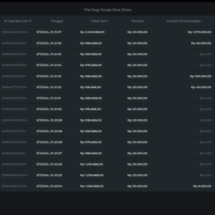Viewport: 215px width, 215px height.
Task: Click the "Rp 976.668,00" balance in the 01.21.04 row
Action: coord(91,65)
